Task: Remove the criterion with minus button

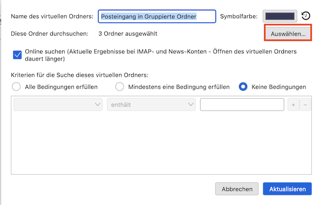Action: (x=305, y=105)
